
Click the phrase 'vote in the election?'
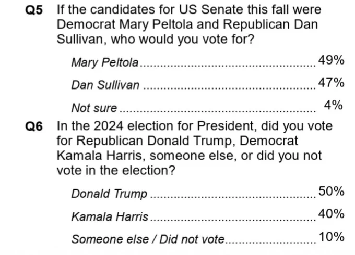pyautogui.click(x=116, y=171)
